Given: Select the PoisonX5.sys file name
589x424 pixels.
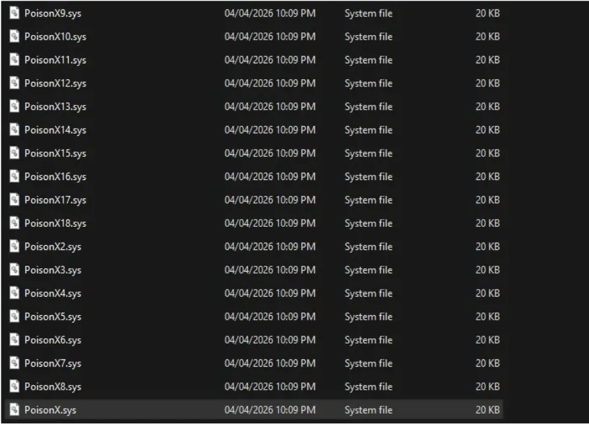Looking at the screenshot, I should pyautogui.click(x=53, y=317).
